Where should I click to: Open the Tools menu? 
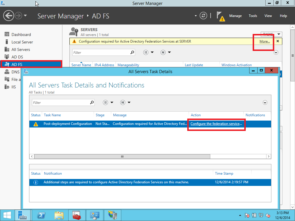253,16
